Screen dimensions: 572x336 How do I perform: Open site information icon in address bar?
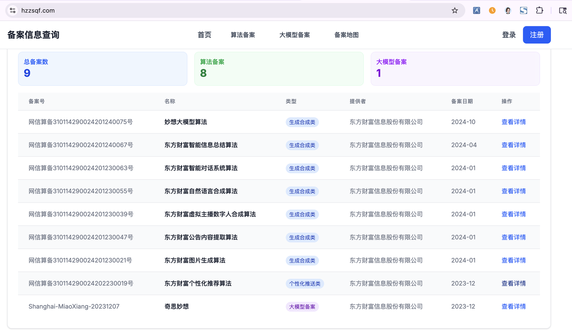(13, 11)
